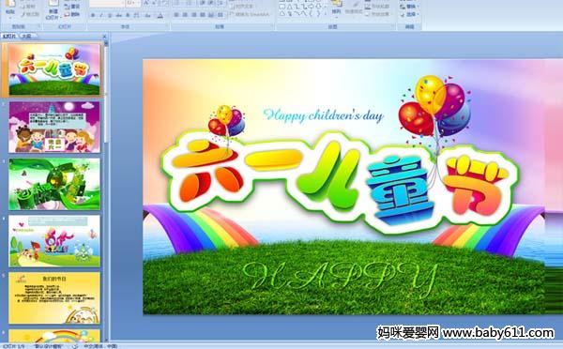Close the slide thumbnails pane
Viewport: 563px width, 349px height.
pyautogui.click(x=104, y=37)
